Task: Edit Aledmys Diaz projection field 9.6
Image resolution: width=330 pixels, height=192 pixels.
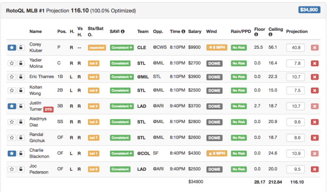Action: point(296,122)
